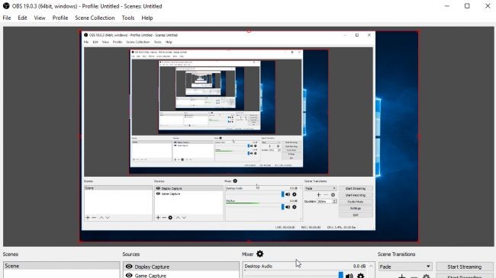Select Display Capture row in main Sources list
496x278 pixels.
pos(182,267)
